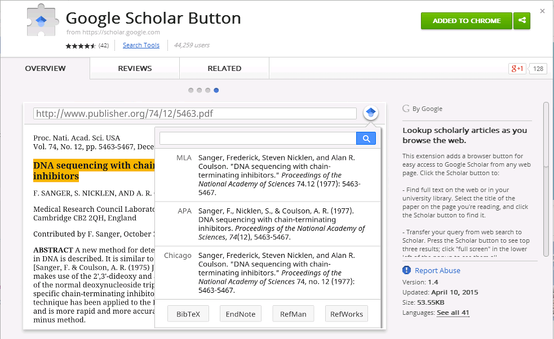Click the highlighted DNA sequencing title

point(94,171)
